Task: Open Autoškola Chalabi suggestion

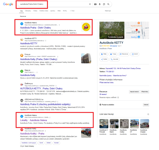Action: [x=145, y=127]
